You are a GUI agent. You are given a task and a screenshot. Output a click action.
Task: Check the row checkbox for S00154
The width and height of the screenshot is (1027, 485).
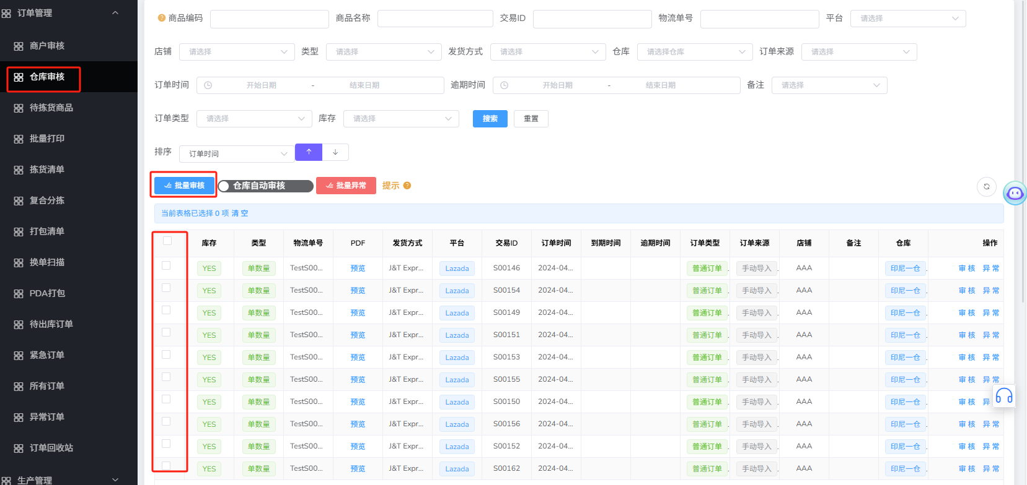click(166, 288)
